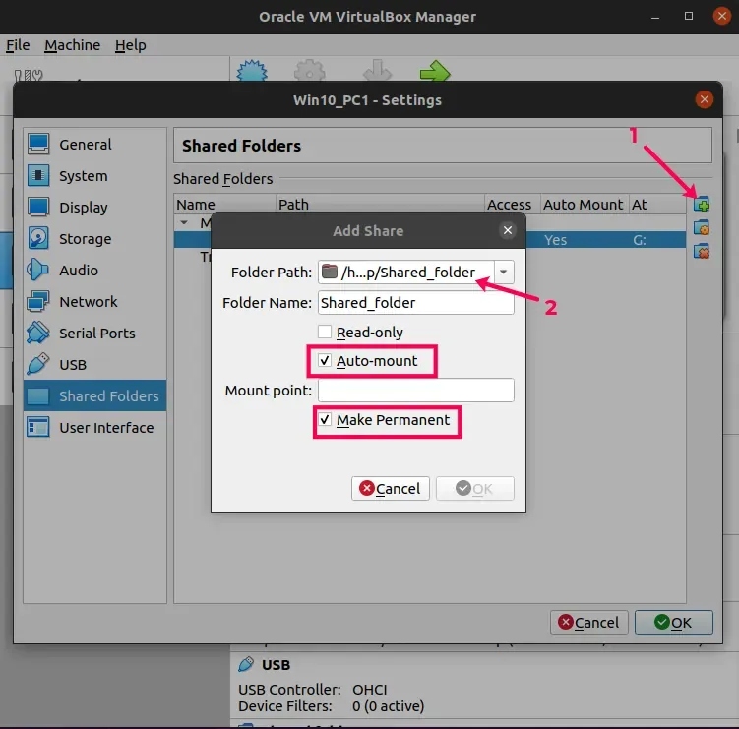This screenshot has width=739, height=729.
Task: Click the Mount point input field
Action: click(415, 391)
